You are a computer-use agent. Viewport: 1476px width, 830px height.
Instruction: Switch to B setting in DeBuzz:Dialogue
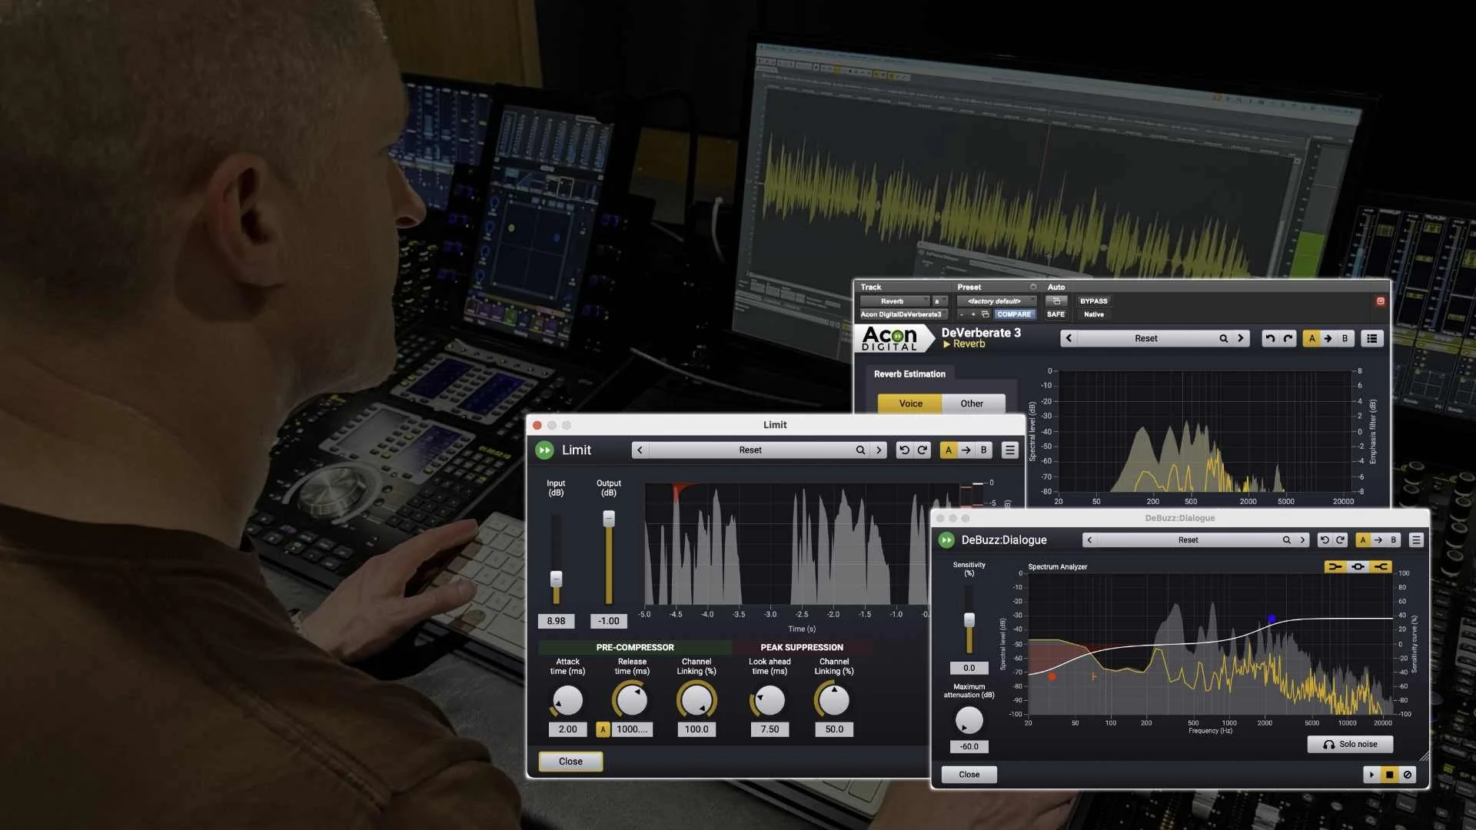(x=1393, y=540)
